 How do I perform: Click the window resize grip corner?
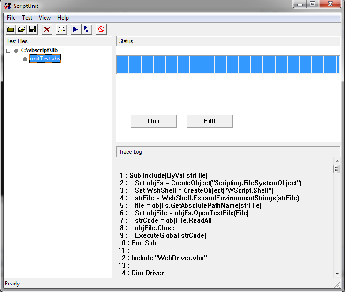click(337, 285)
